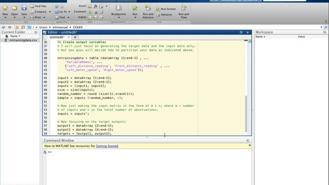Click the fx function browser icon at prompt
The width and height of the screenshot is (329, 185).
45,152
